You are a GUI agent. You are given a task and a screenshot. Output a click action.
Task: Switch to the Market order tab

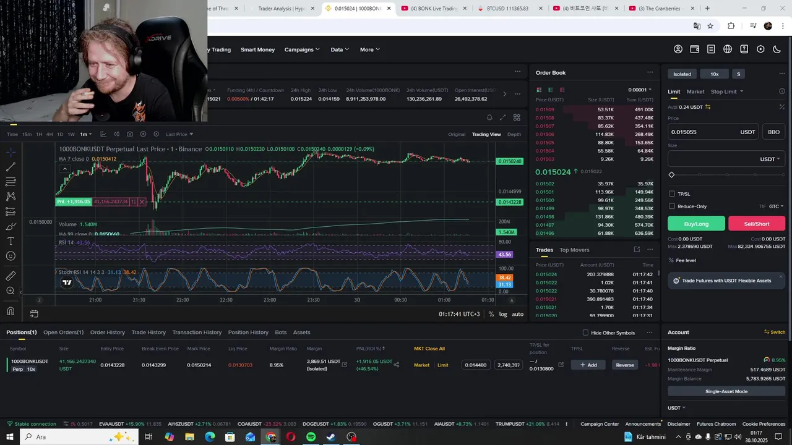coord(695,91)
